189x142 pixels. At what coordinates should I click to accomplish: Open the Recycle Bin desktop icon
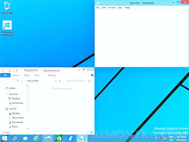[x=7, y=7]
